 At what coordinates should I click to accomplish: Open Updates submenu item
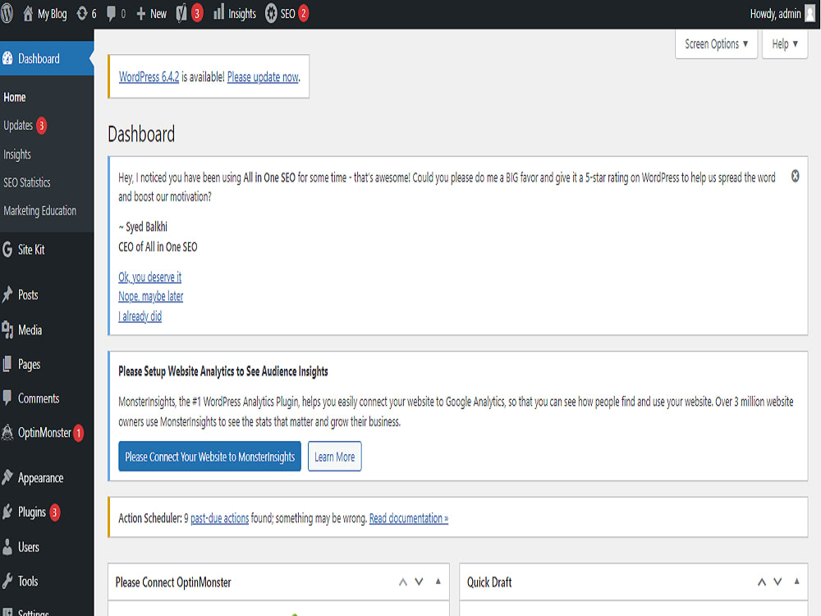point(18,126)
